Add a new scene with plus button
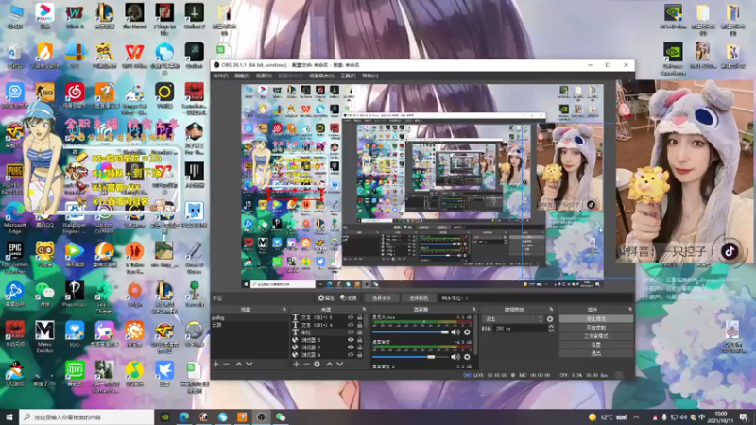The width and height of the screenshot is (756, 425). point(215,364)
